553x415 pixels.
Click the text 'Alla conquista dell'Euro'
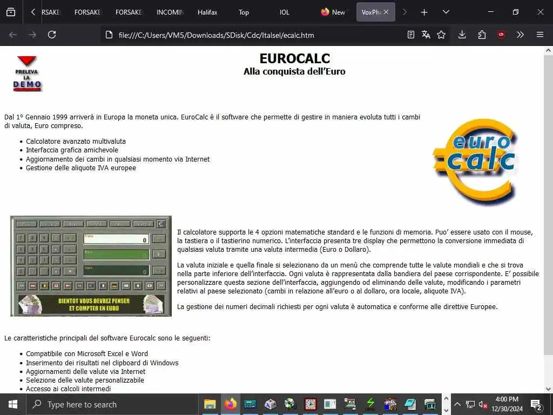pyautogui.click(x=294, y=71)
